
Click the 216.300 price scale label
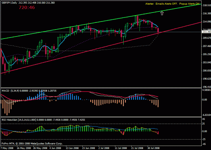(x=207, y=13)
